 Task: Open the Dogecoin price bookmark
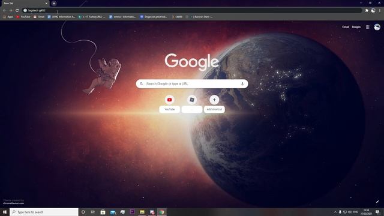(154, 17)
